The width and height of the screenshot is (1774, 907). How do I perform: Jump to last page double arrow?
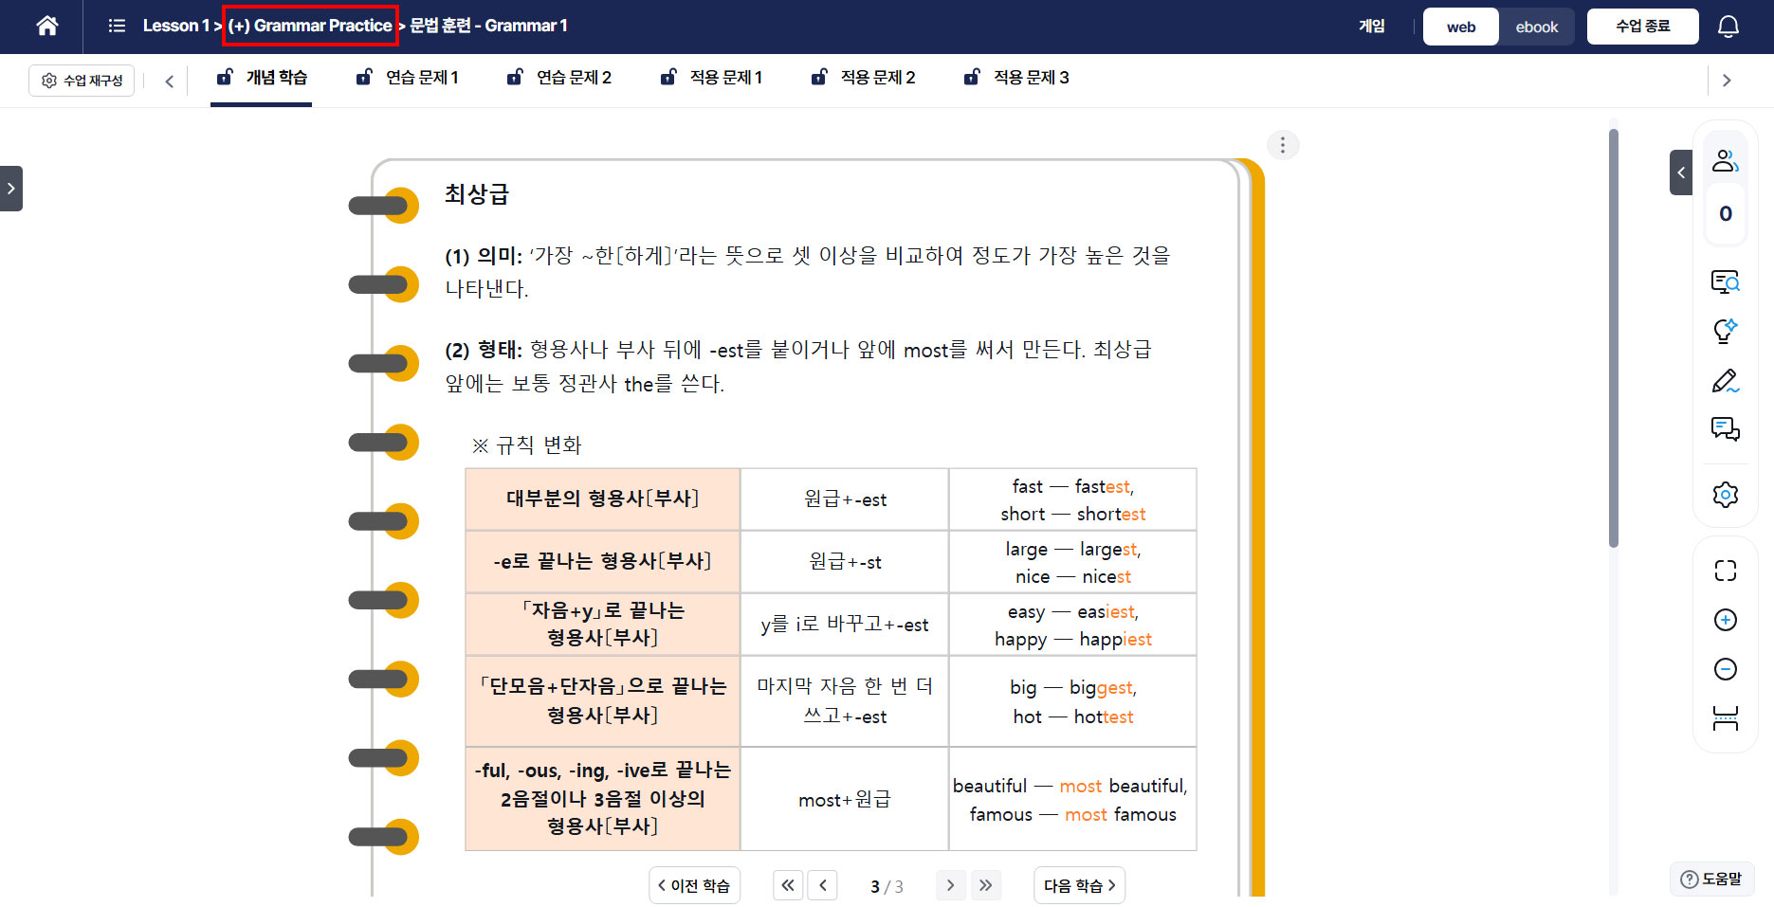coord(985,885)
